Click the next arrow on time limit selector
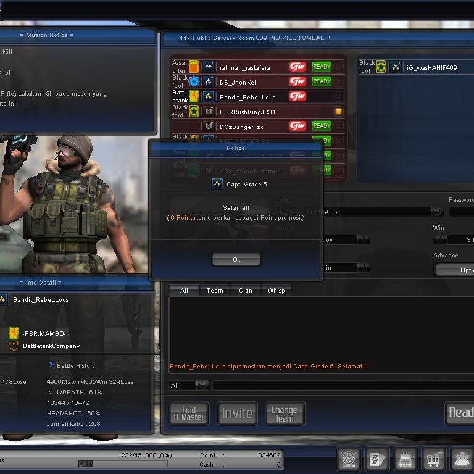The height and width of the screenshot is (474, 474). [363, 267]
